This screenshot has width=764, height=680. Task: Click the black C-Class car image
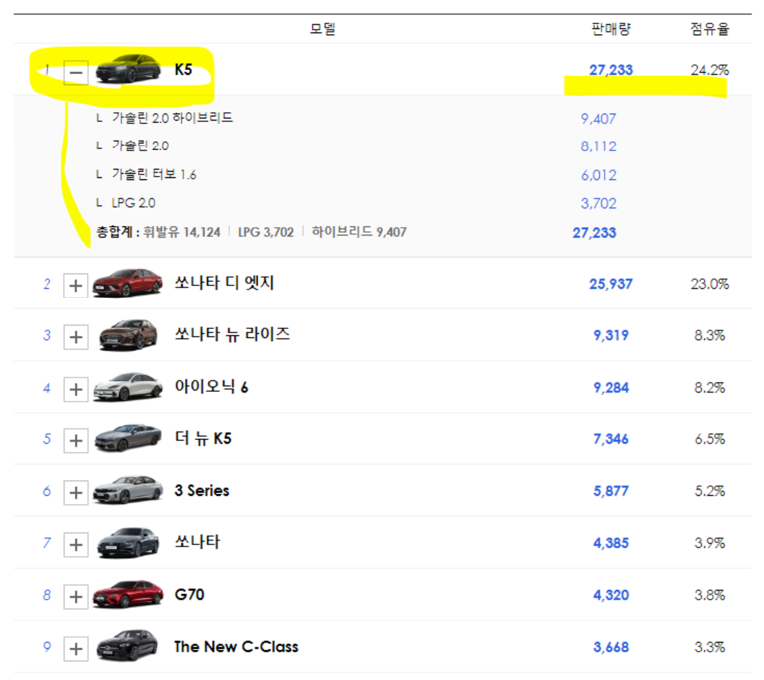pyautogui.click(x=127, y=645)
